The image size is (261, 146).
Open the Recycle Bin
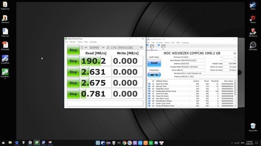click(x=253, y=127)
